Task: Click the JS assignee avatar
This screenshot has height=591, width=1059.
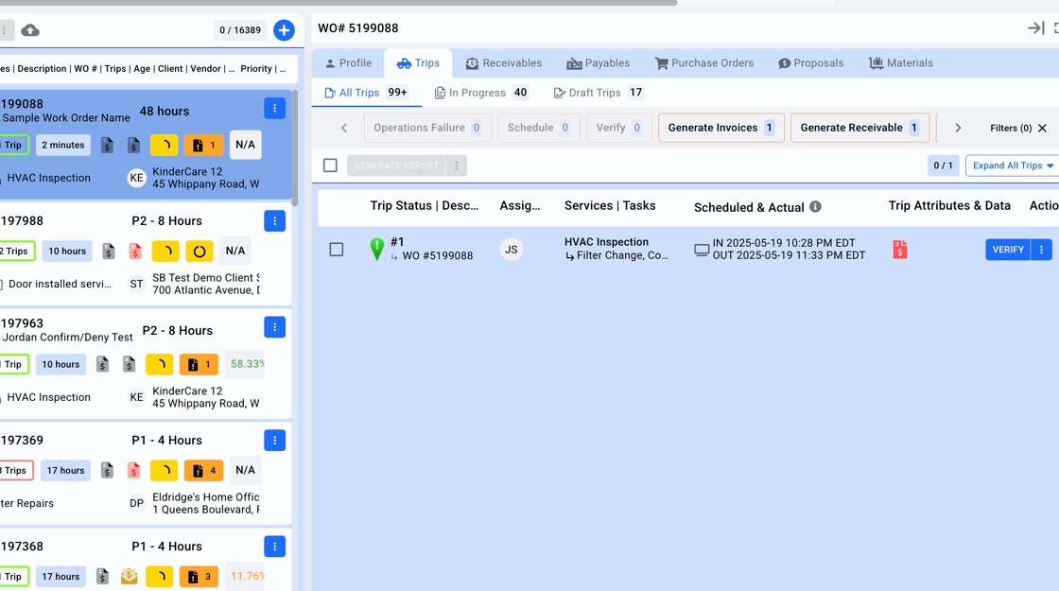Action: click(512, 250)
